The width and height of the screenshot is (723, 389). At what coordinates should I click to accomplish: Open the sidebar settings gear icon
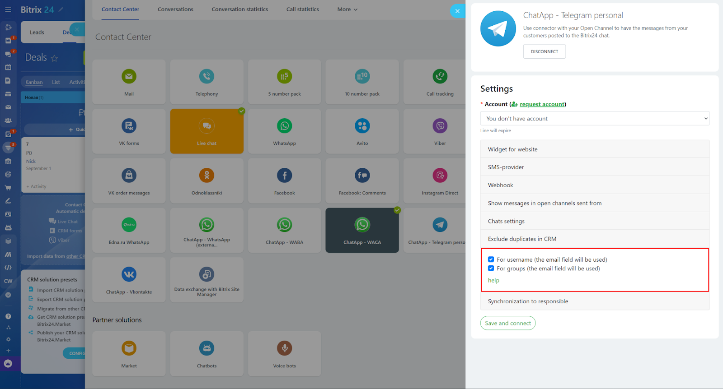[x=8, y=339]
